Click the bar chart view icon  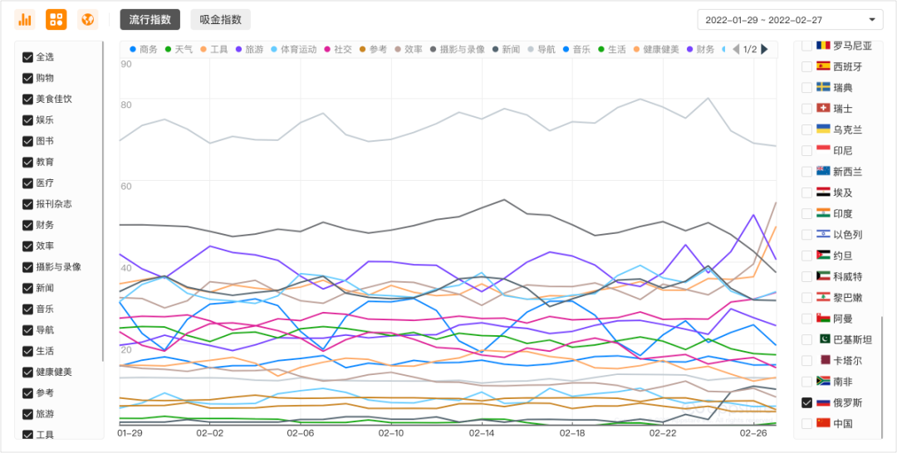coord(25,19)
